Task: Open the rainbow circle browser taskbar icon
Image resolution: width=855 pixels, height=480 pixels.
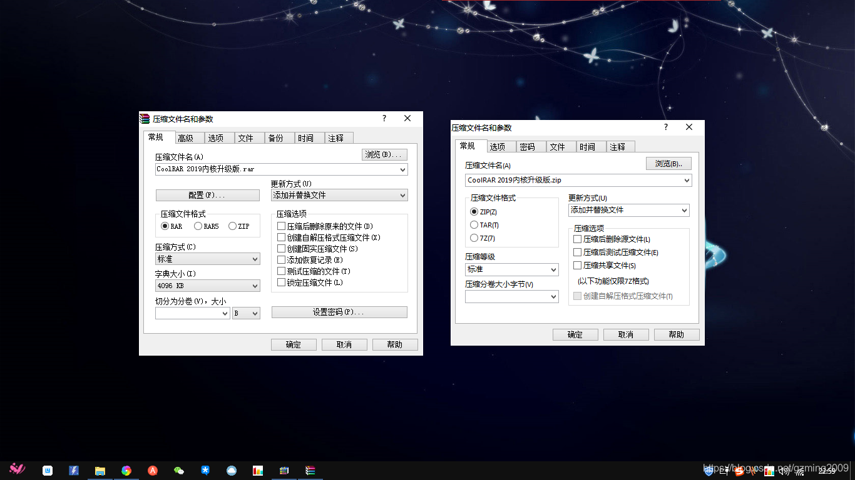Action: [126, 471]
